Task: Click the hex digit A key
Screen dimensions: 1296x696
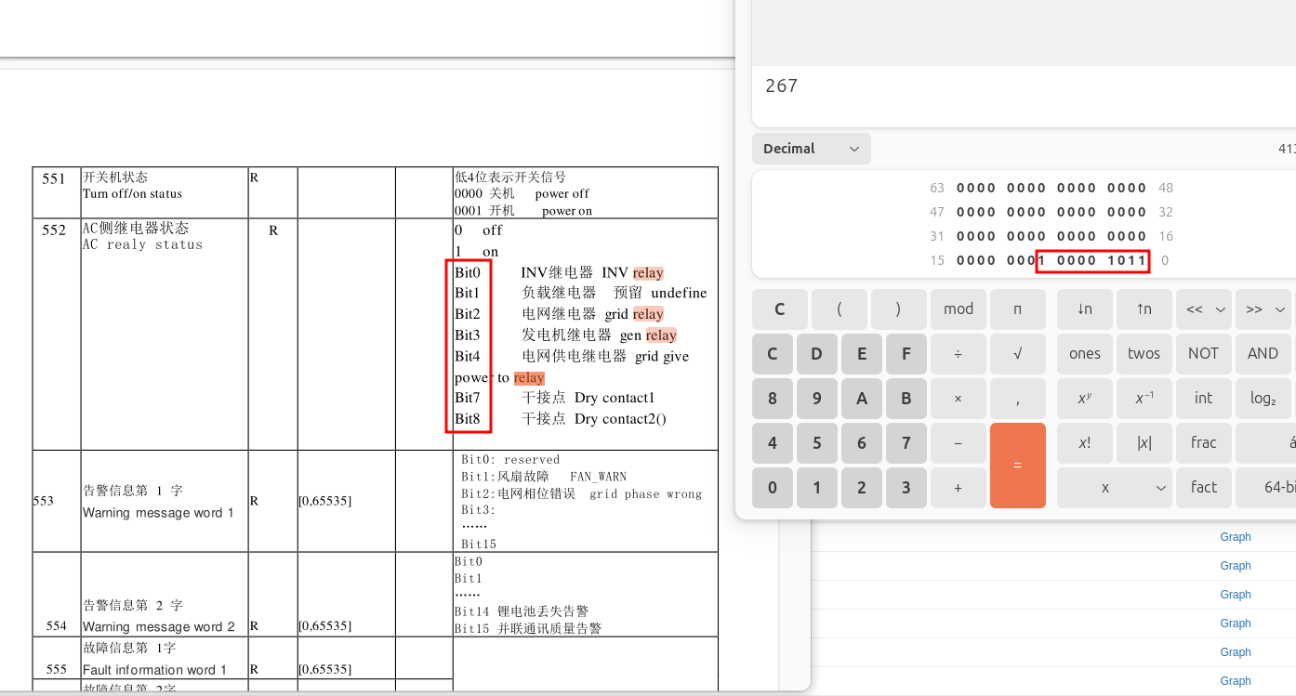Action: coord(861,399)
